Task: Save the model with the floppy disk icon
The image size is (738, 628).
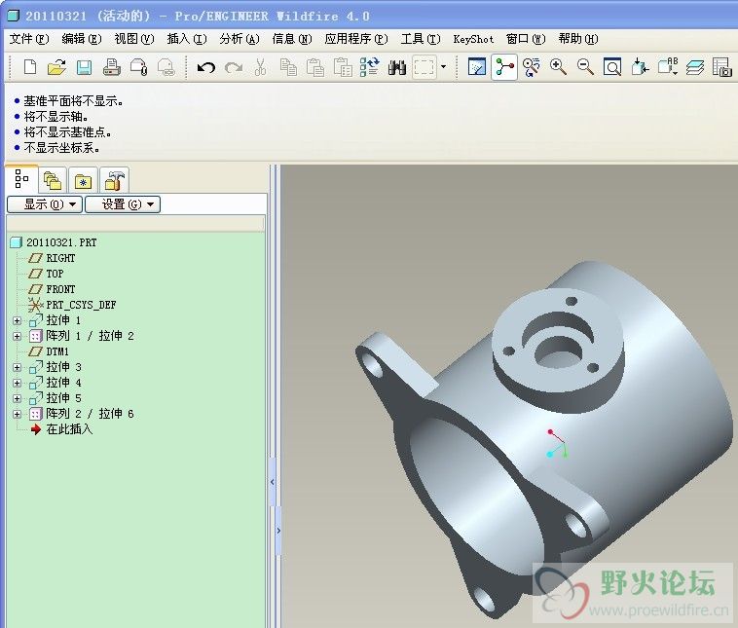Action: click(84, 67)
